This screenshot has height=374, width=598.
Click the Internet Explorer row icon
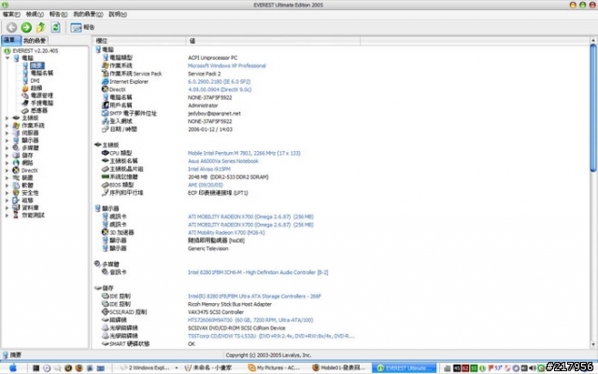coord(106,81)
